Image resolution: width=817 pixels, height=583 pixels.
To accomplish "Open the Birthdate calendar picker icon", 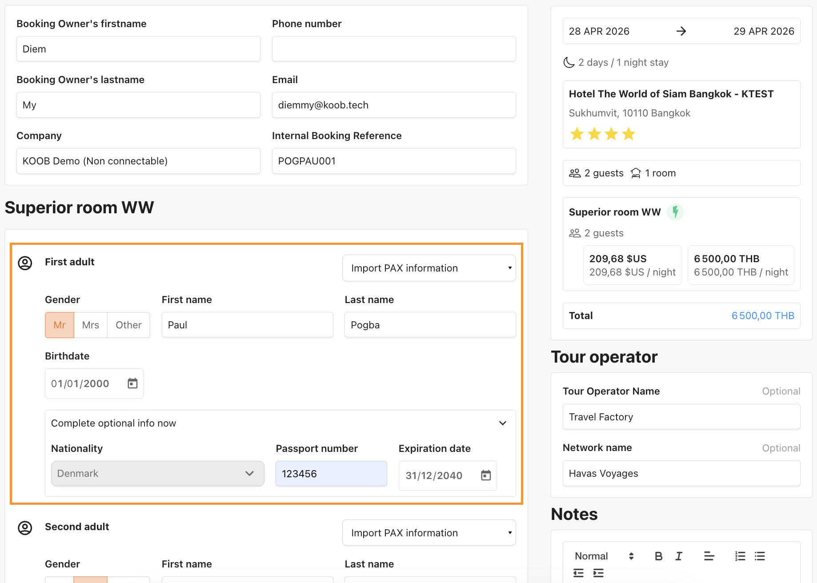I will [132, 383].
